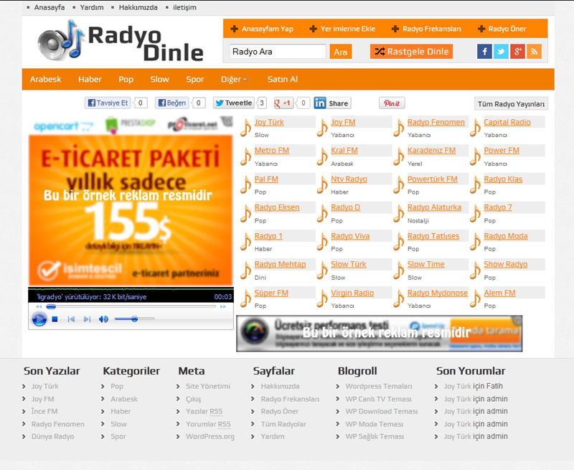The image size is (574, 470).
Task: Click the music note beside Alem FM
Action: (x=476, y=299)
